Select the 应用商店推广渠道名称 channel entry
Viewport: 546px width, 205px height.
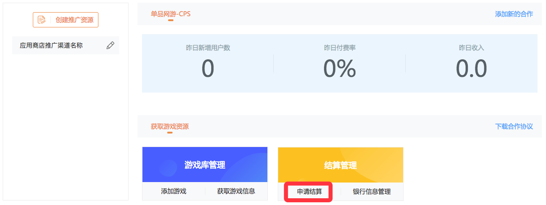click(66, 45)
